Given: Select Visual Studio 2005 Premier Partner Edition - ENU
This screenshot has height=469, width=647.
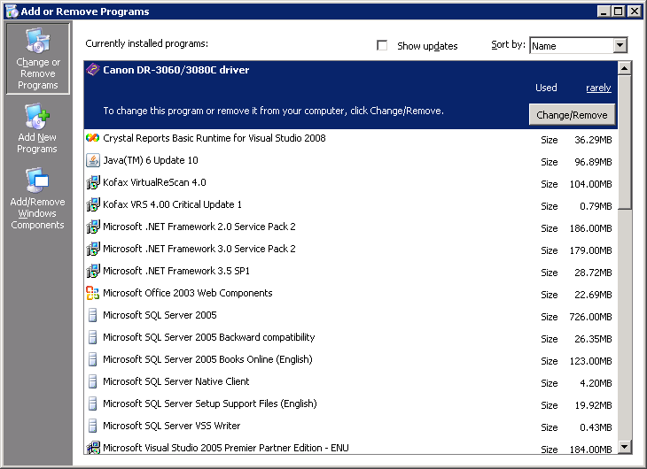Looking at the screenshot, I should pos(226,448).
